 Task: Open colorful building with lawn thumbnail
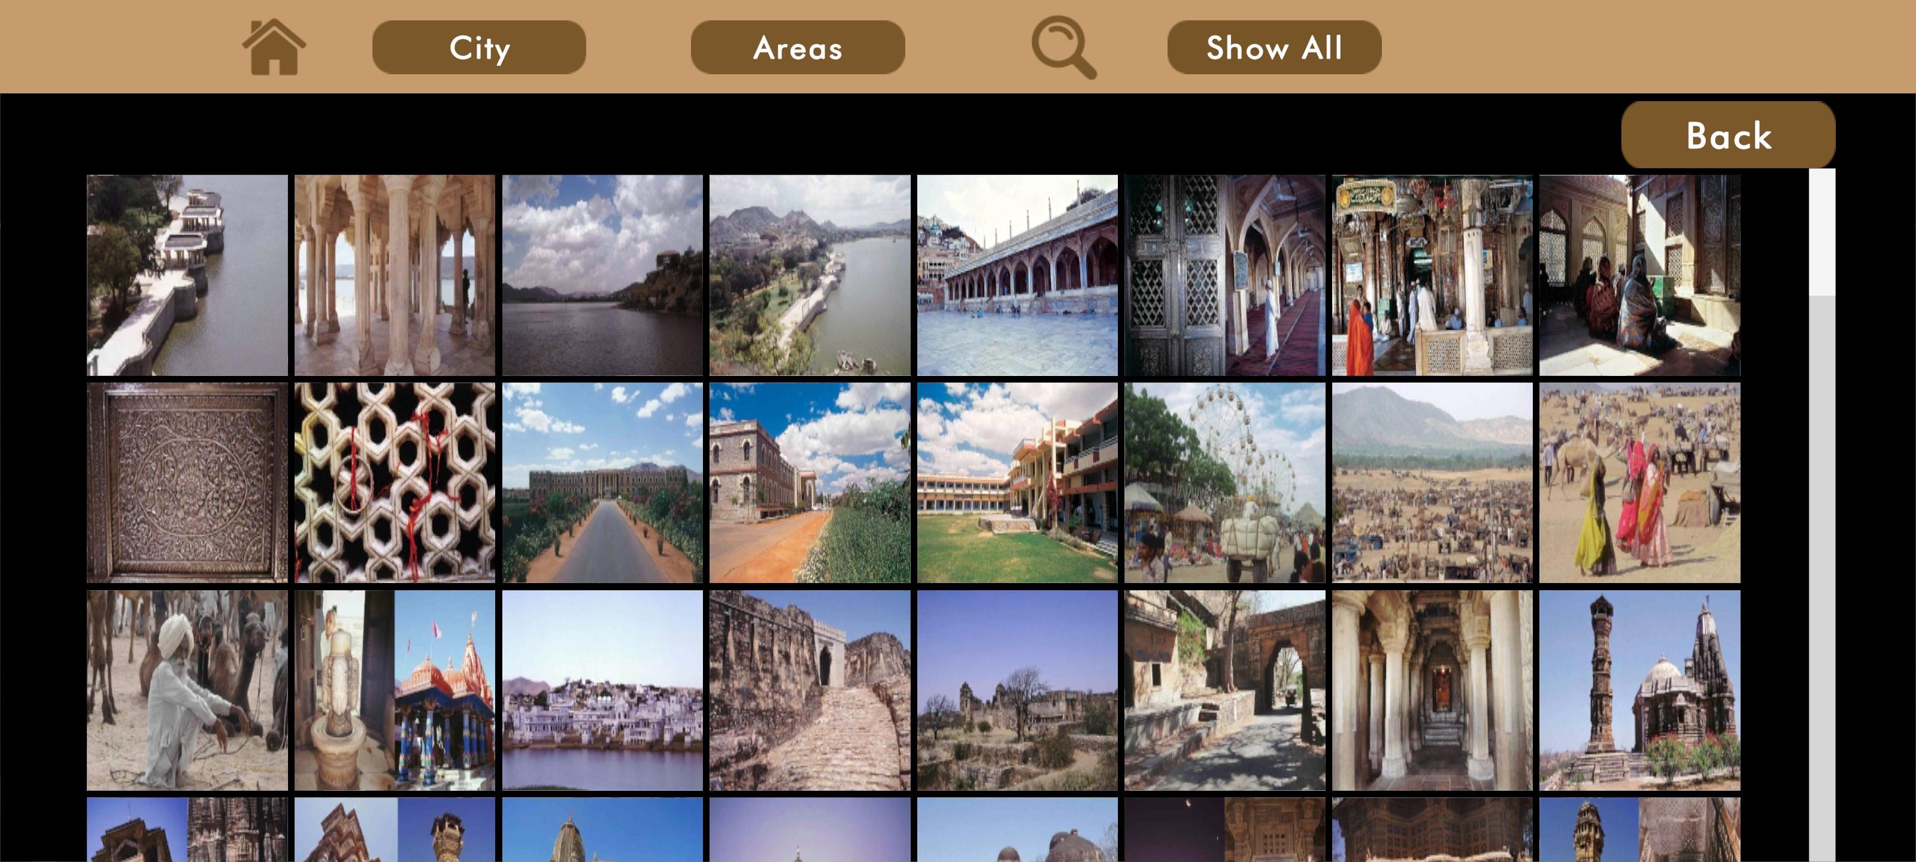[1017, 482]
